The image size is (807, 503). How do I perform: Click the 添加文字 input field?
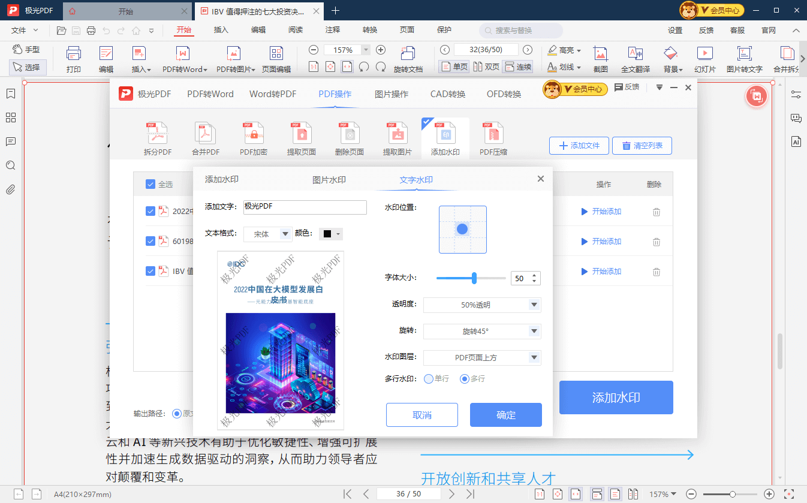tap(305, 207)
